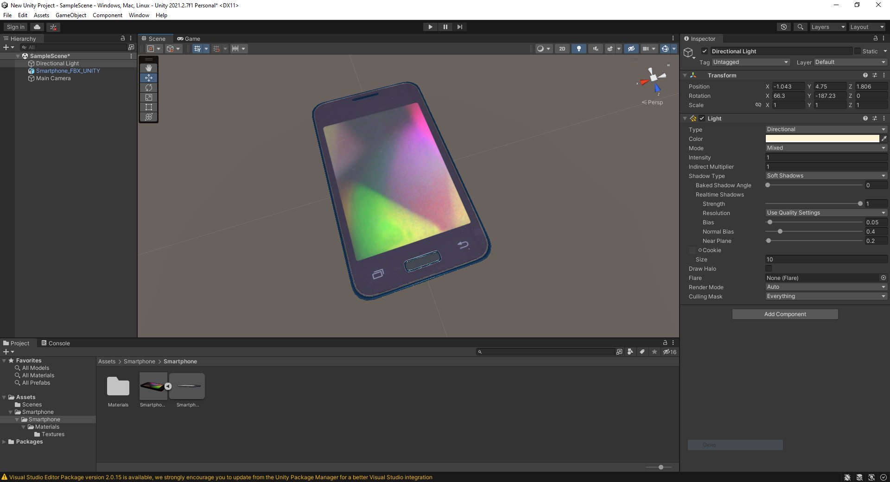Click the global search magnifier icon
Screen dimensions: 890x482
(x=800, y=27)
